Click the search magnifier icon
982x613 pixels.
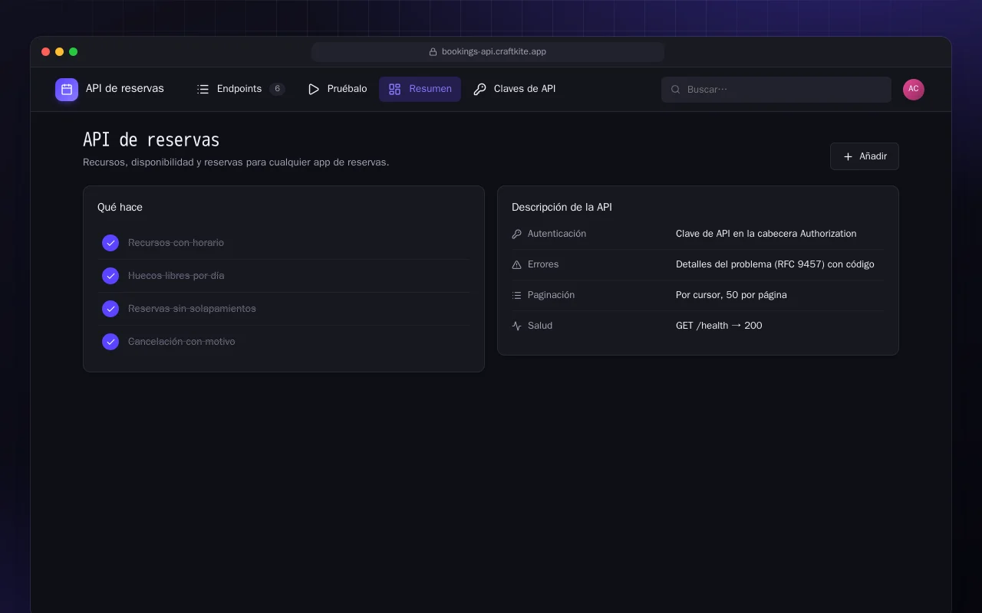pyautogui.click(x=676, y=90)
